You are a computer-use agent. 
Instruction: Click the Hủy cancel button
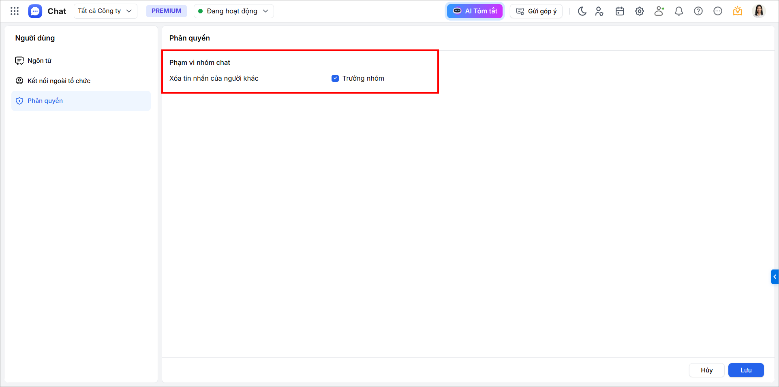click(x=707, y=370)
